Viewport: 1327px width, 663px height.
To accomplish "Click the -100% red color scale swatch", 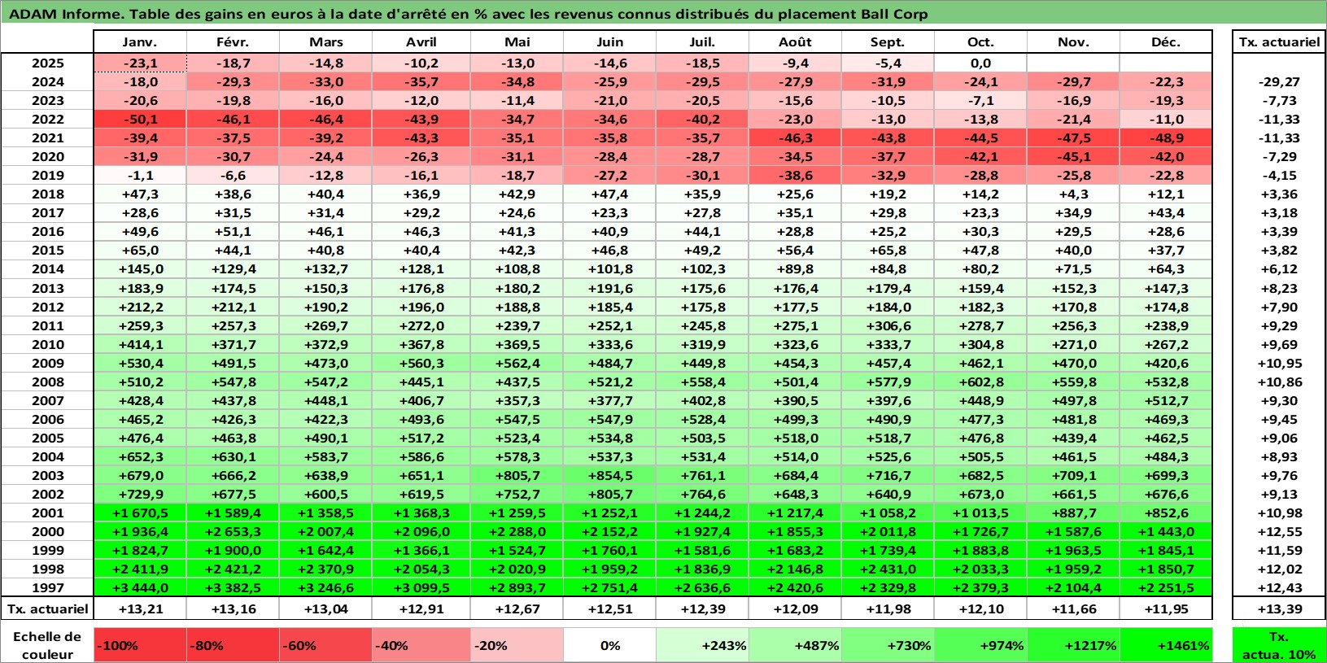I will (141, 645).
